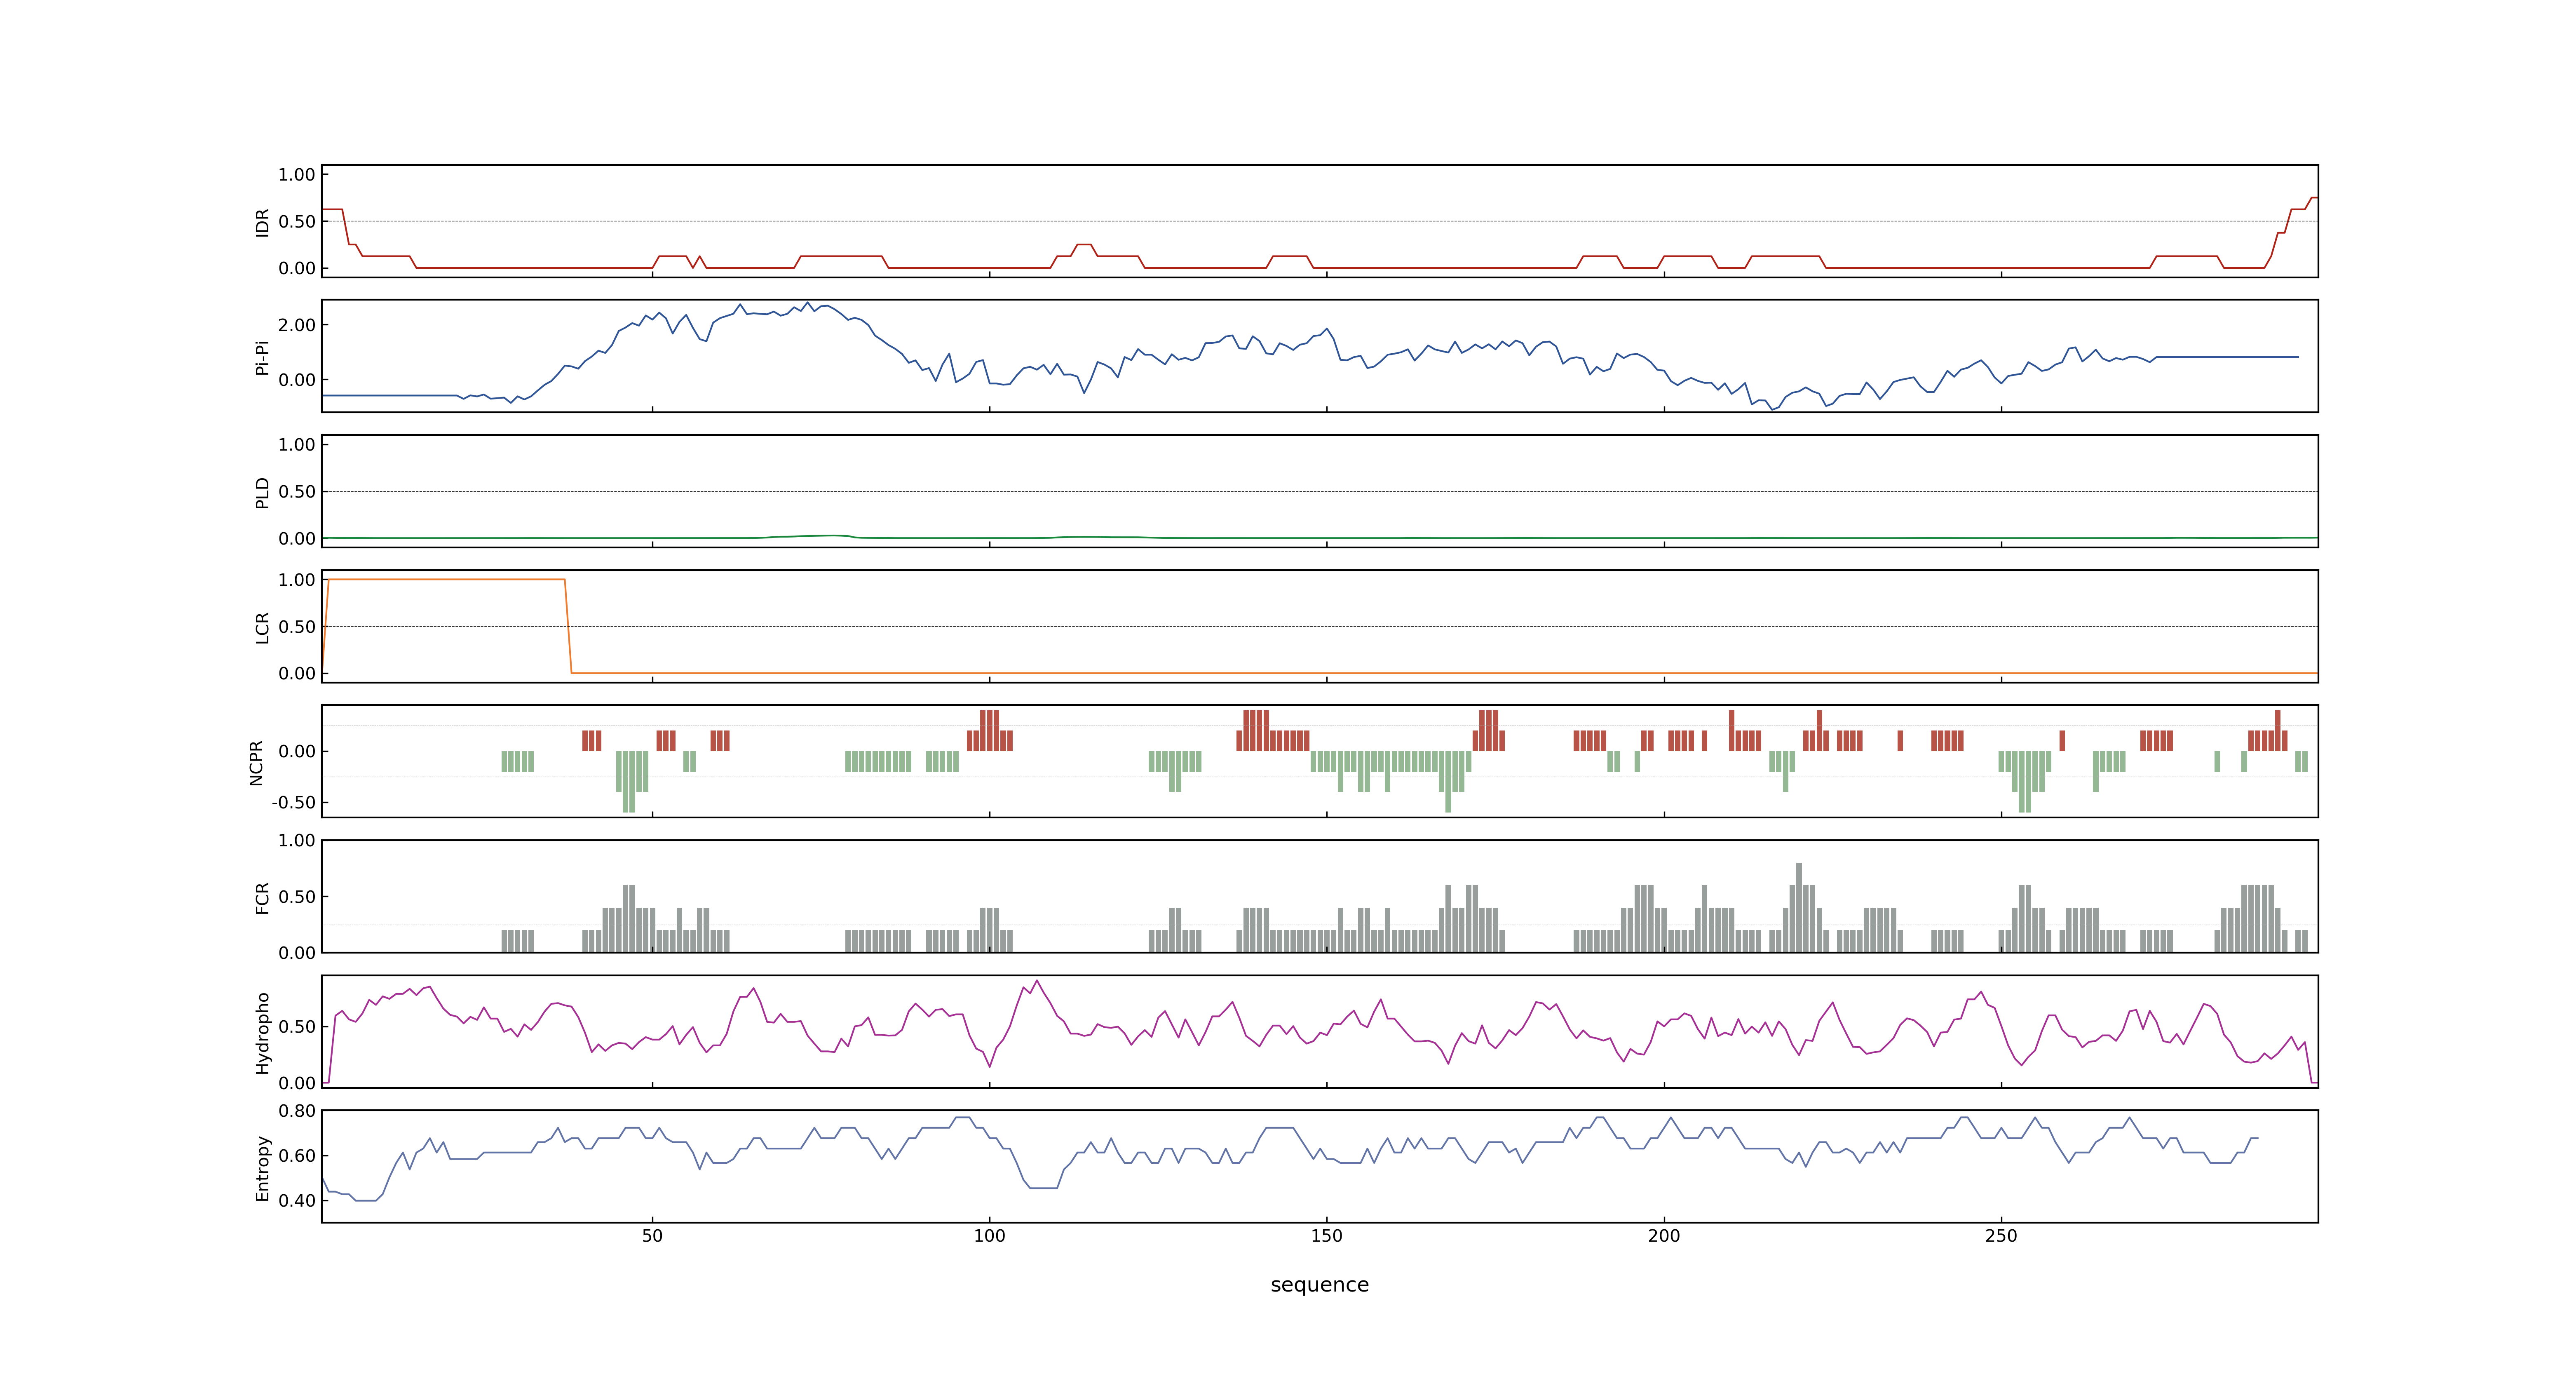Click the IDR y-axis label
This screenshot has width=2576, height=1374.
[x=263, y=222]
